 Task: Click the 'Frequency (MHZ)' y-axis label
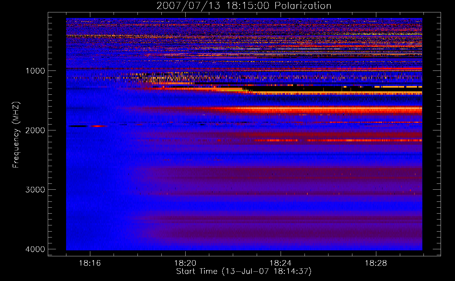(x=16, y=135)
